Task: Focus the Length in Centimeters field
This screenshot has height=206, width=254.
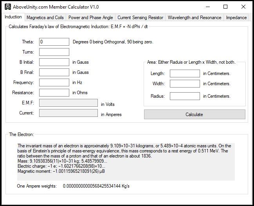Action: point(185,73)
